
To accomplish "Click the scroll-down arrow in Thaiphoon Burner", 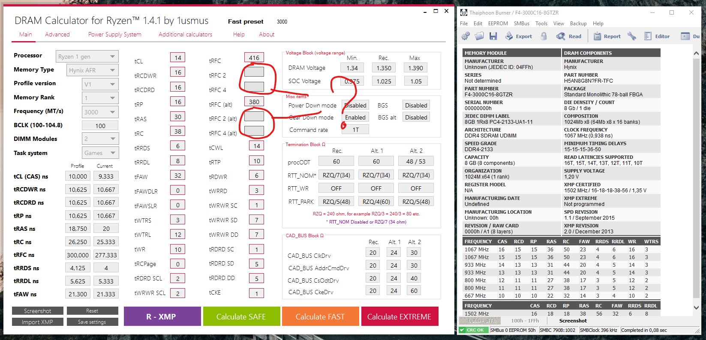I will tap(696, 307).
